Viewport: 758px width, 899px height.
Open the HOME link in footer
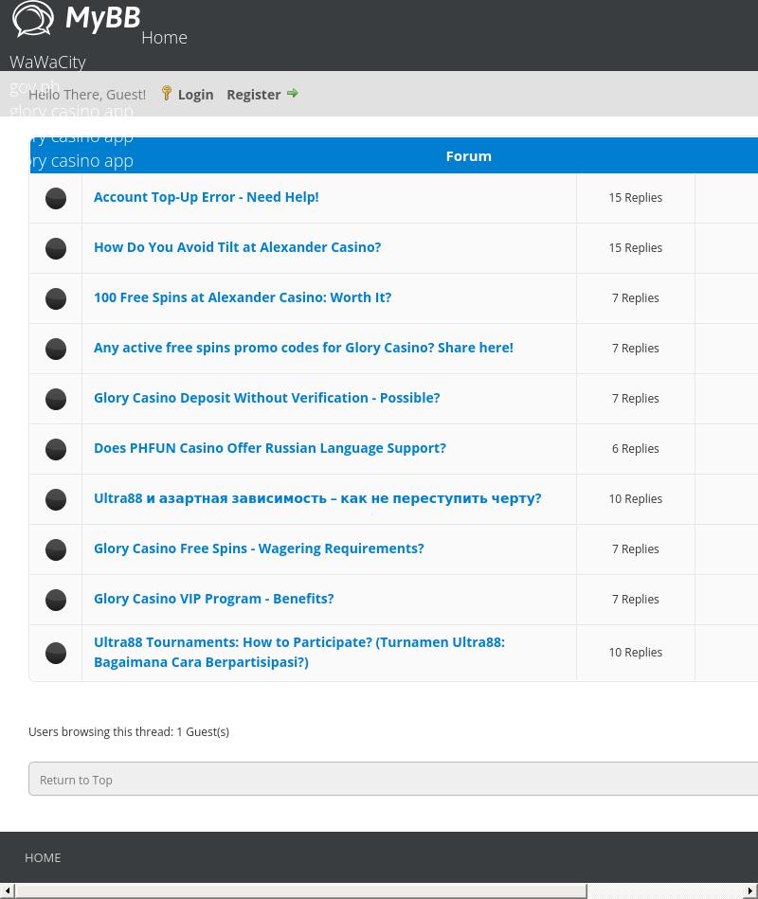[43, 857]
